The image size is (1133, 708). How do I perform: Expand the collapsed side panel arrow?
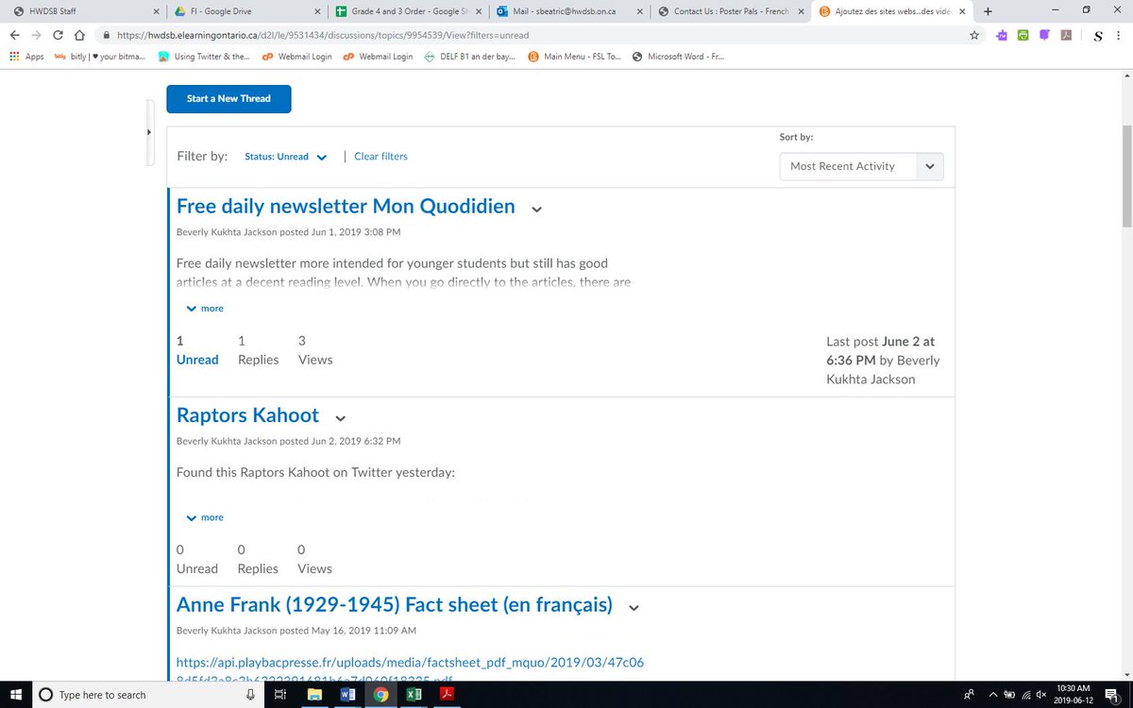click(148, 132)
